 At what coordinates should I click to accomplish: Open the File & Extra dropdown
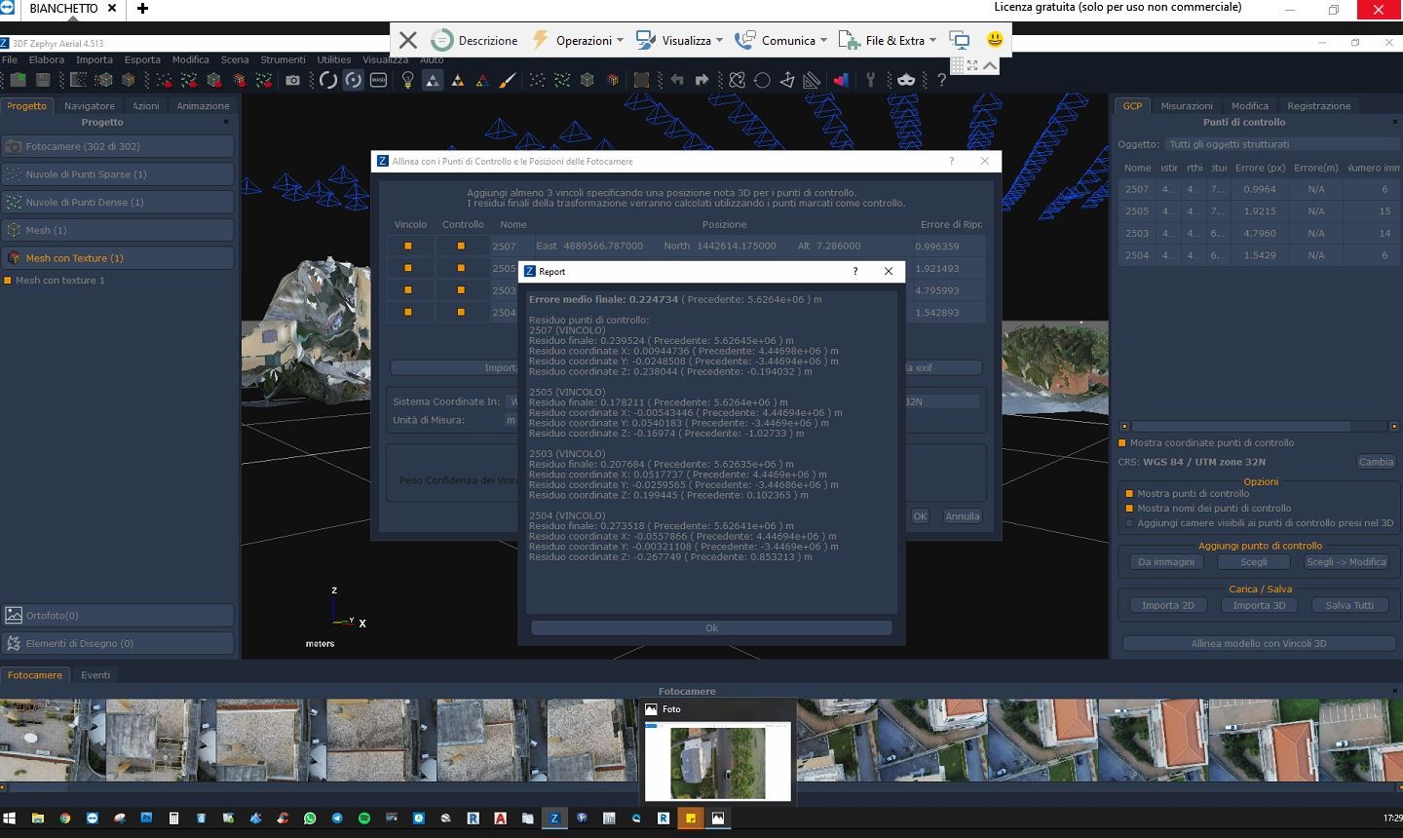coord(888,40)
